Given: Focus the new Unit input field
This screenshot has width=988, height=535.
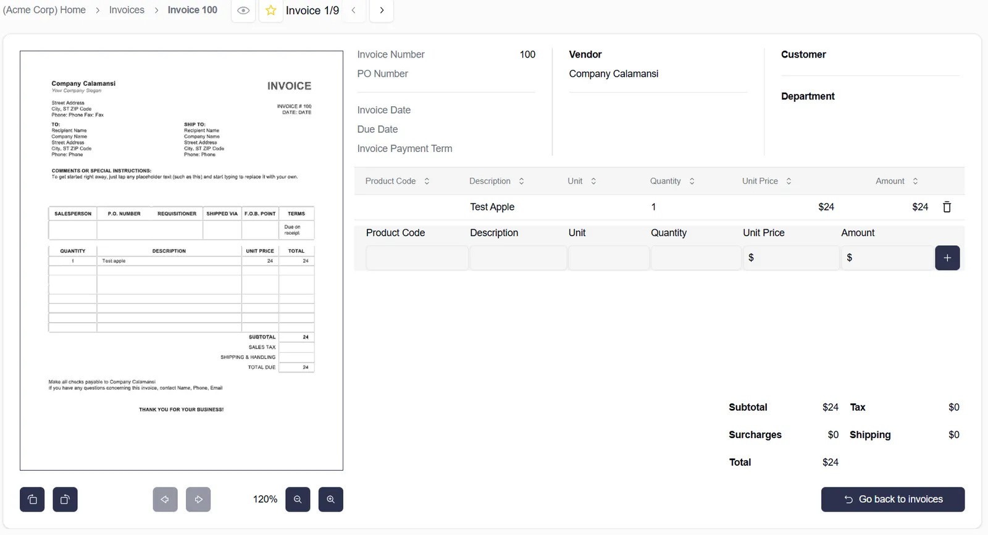Looking at the screenshot, I should [x=608, y=258].
